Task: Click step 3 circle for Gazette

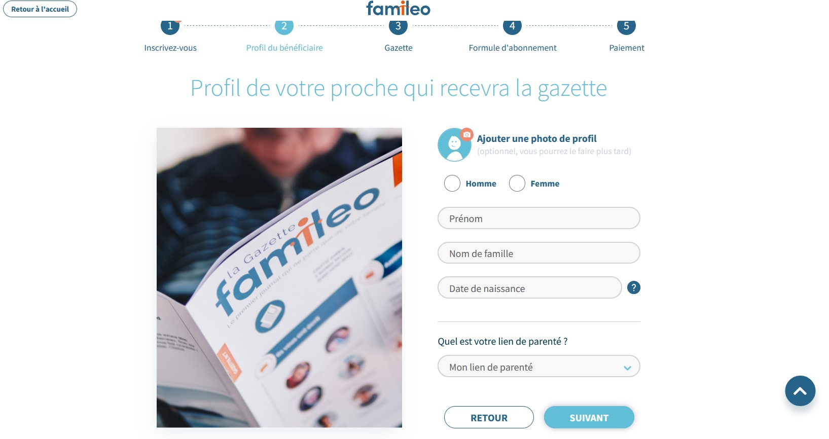Action: pyautogui.click(x=398, y=26)
